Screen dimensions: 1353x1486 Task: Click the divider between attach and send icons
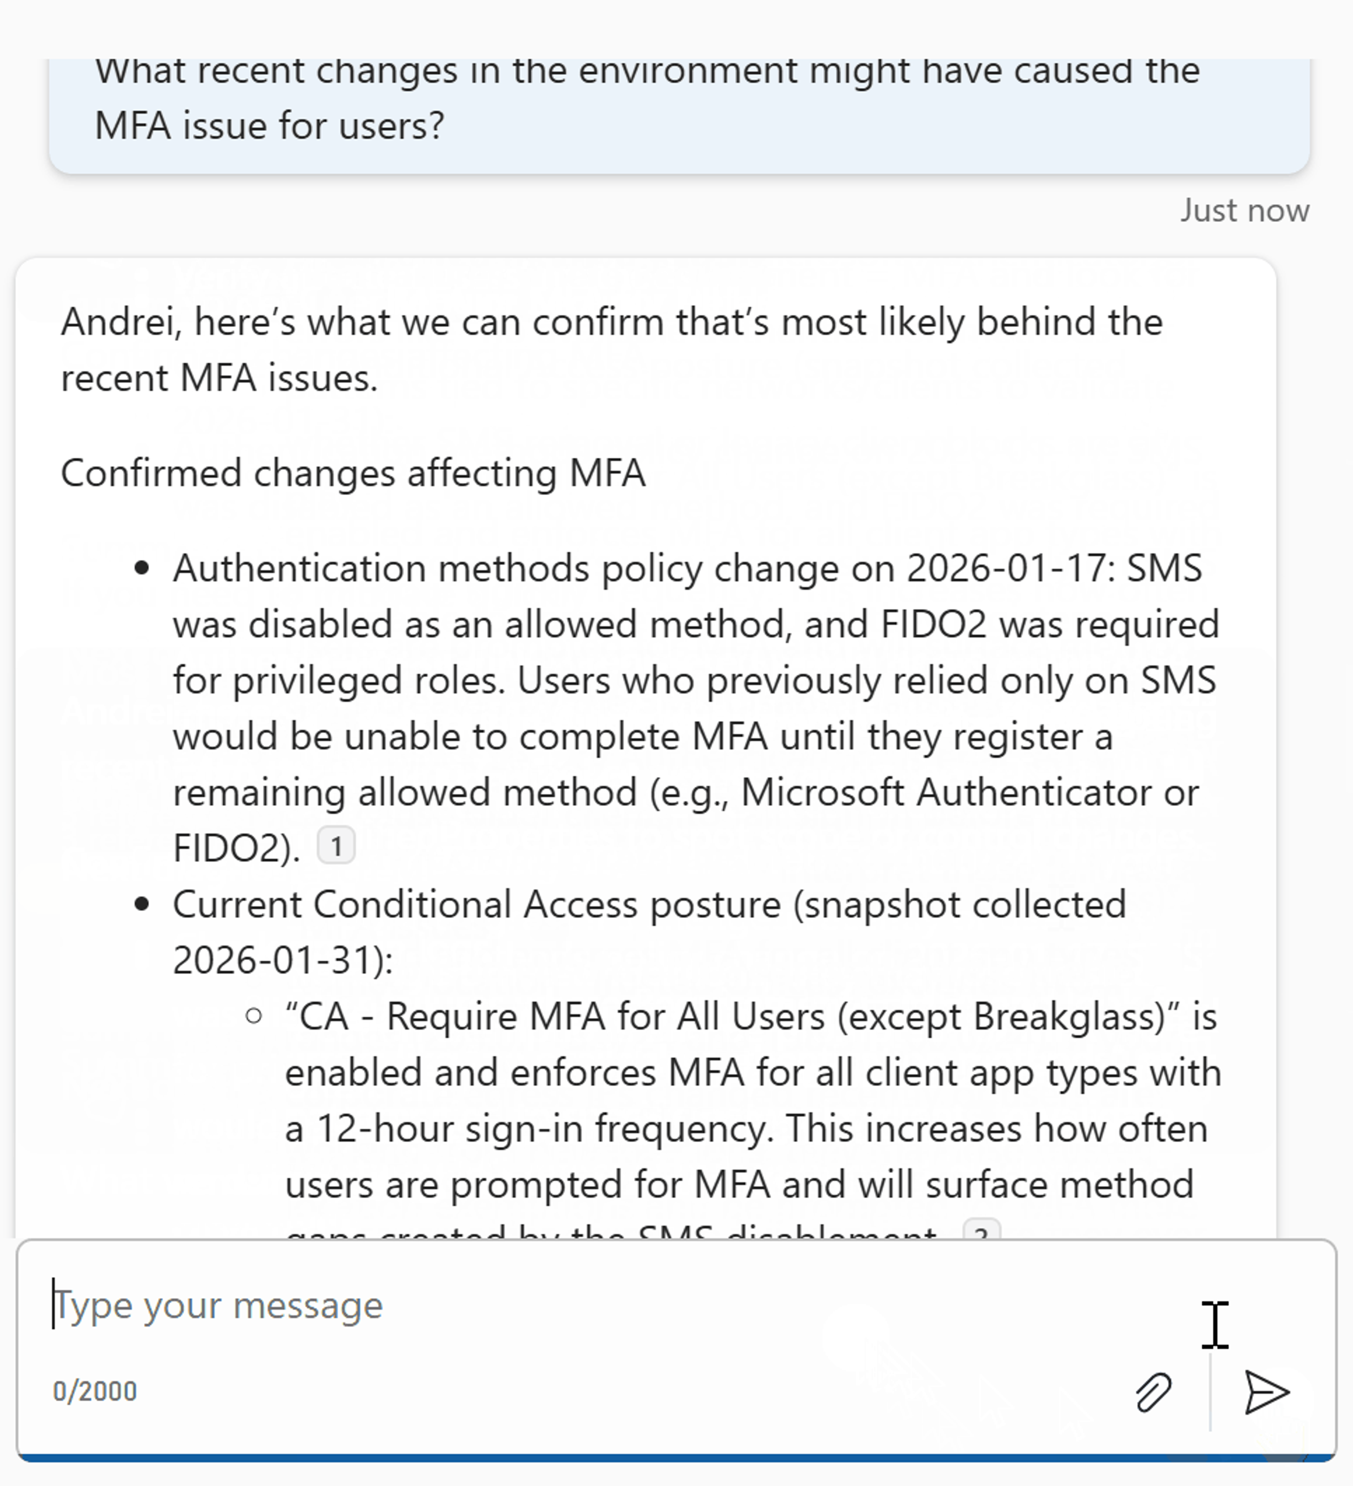pyautogui.click(x=1210, y=1393)
